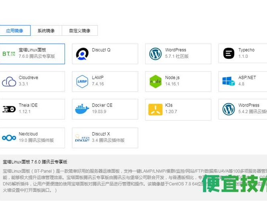
Task: Click the BT.CN 宝塔 logo icon
Action: (9, 54)
